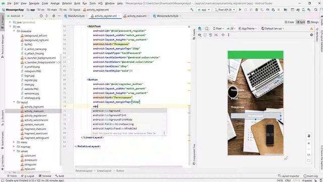Image resolution: width=323 pixels, height=182 pixels.
Task: Open the Terminal tool window
Action: [x=45, y=176]
